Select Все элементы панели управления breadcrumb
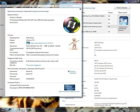 (20, 6)
